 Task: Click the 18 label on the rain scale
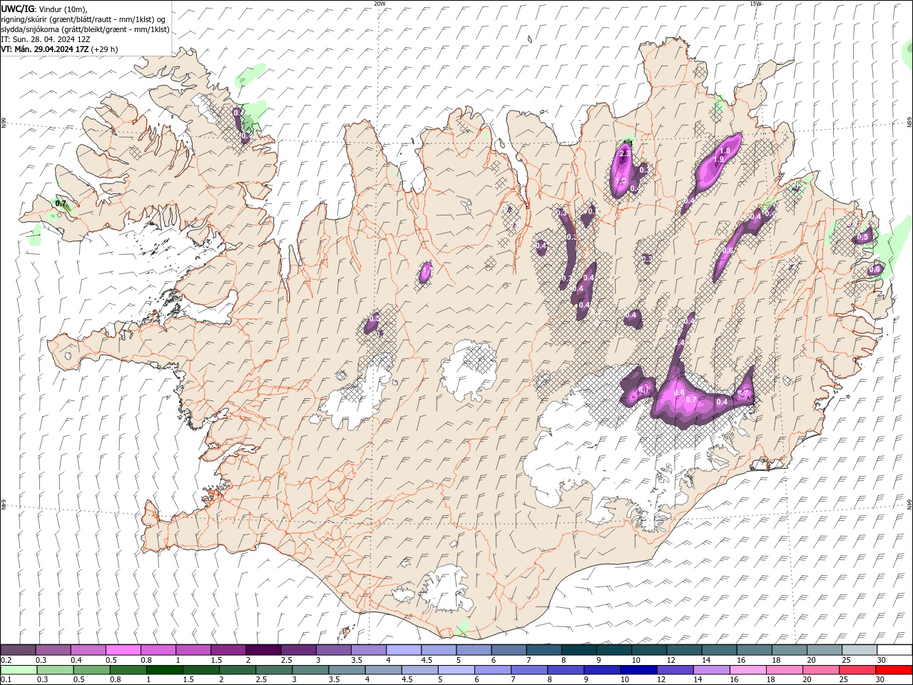coord(770,680)
